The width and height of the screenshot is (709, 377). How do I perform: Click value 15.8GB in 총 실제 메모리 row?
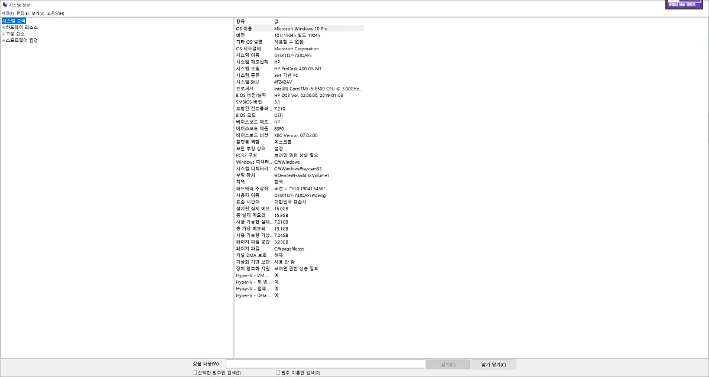[x=281, y=215]
